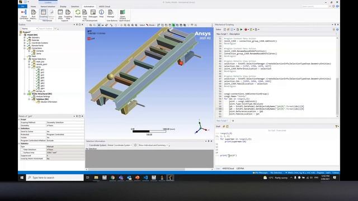
Task: Add a new script tab with plus icon
Action: click(x=233, y=121)
